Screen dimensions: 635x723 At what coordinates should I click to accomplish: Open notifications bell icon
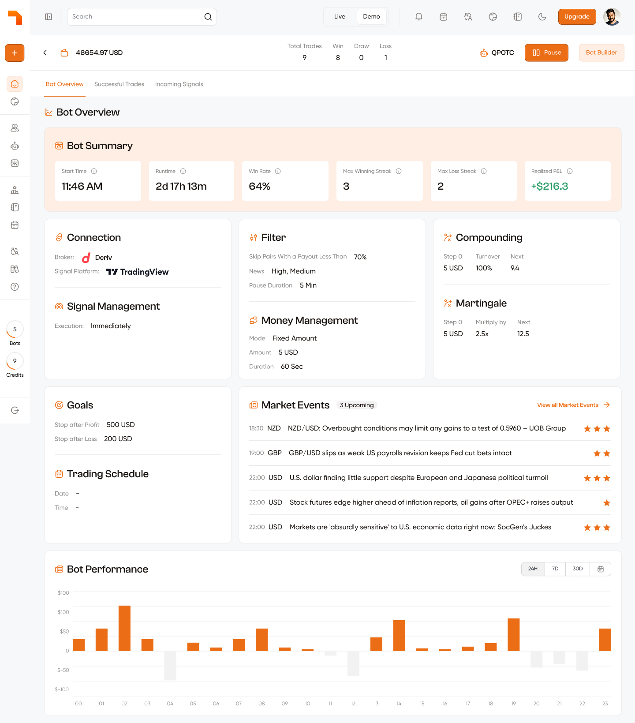[419, 17]
